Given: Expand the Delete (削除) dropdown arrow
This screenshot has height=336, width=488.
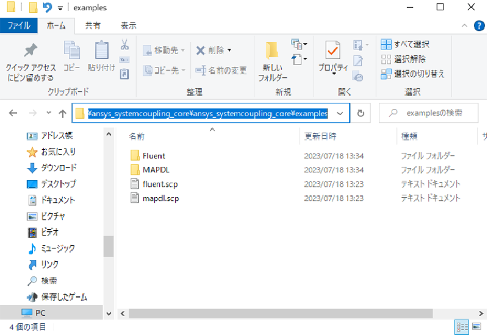Looking at the screenshot, I should tap(229, 51).
